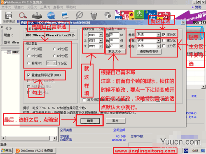Open the custom partition count dropdown

click(55, 63)
